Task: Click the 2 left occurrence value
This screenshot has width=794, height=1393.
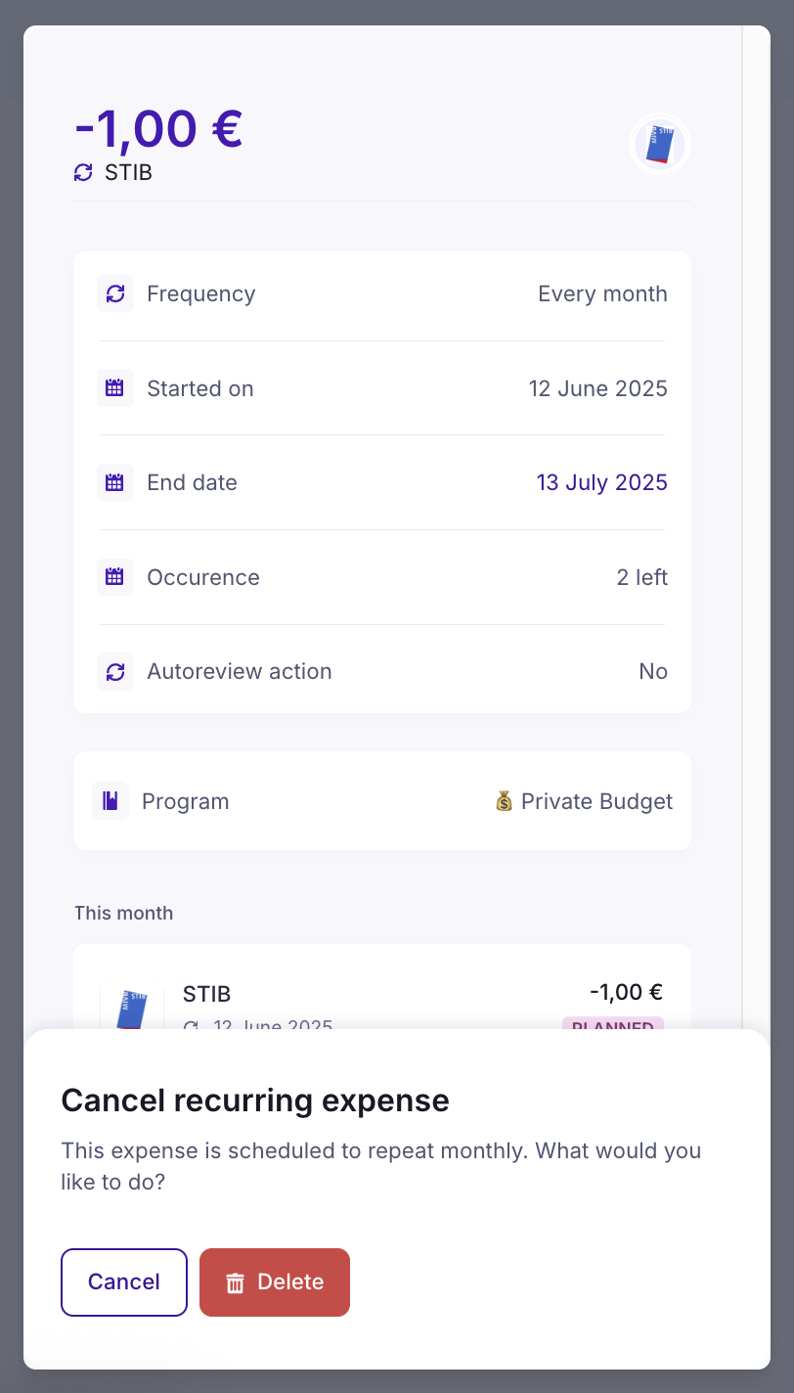Action: pos(641,577)
